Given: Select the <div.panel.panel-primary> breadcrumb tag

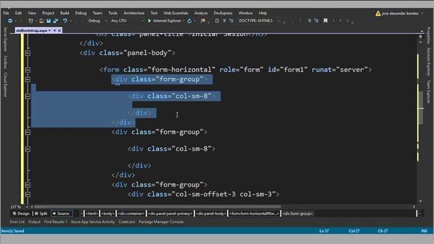Looking at the screenshot, I should 170,213.
